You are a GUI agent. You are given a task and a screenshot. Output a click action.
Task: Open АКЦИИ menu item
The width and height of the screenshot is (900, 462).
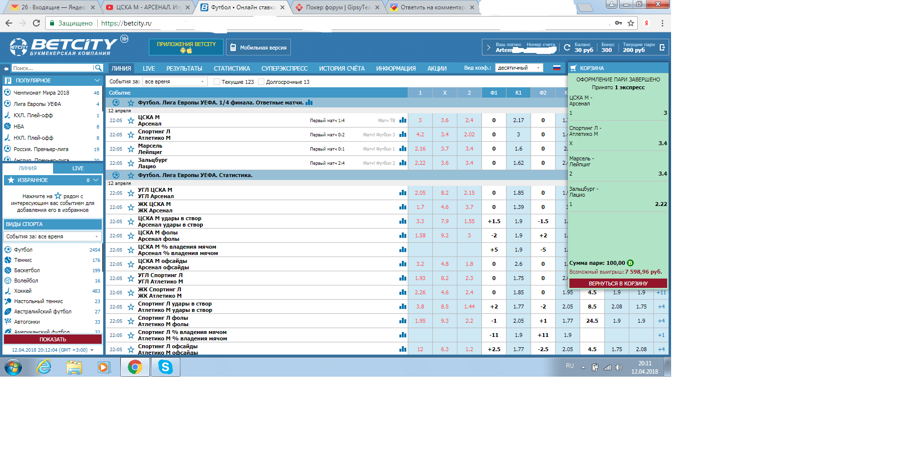pyautogui.click(x=437, y=69)
